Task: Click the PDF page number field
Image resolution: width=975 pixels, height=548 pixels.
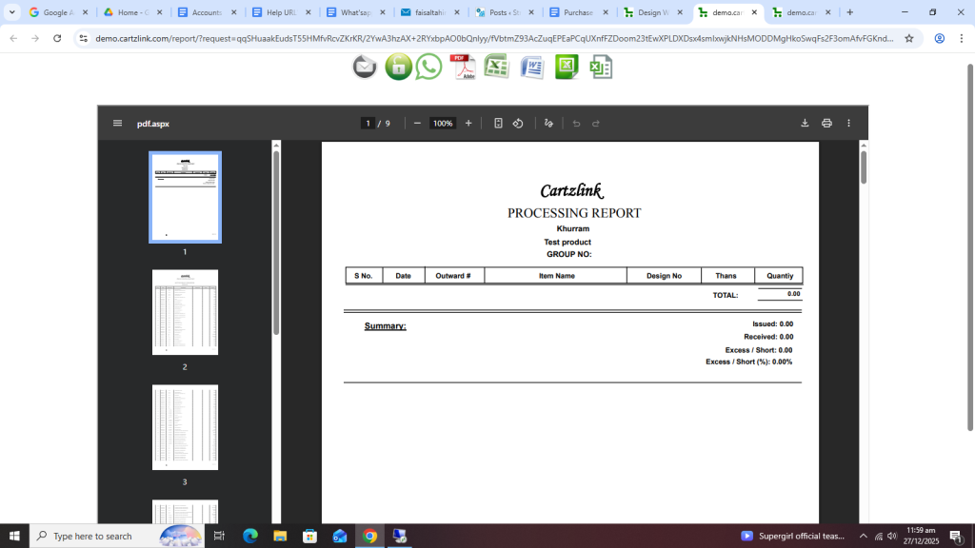Action: [368, 124]
